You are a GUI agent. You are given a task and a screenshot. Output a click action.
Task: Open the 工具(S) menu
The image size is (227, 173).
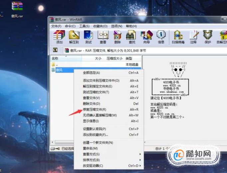(x=85, y=26)
